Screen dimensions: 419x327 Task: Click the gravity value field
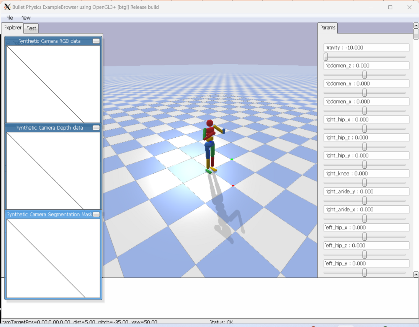point(366,48)
